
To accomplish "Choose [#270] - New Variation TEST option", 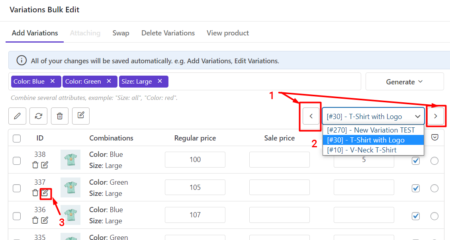I will click(x=374, y=130).
